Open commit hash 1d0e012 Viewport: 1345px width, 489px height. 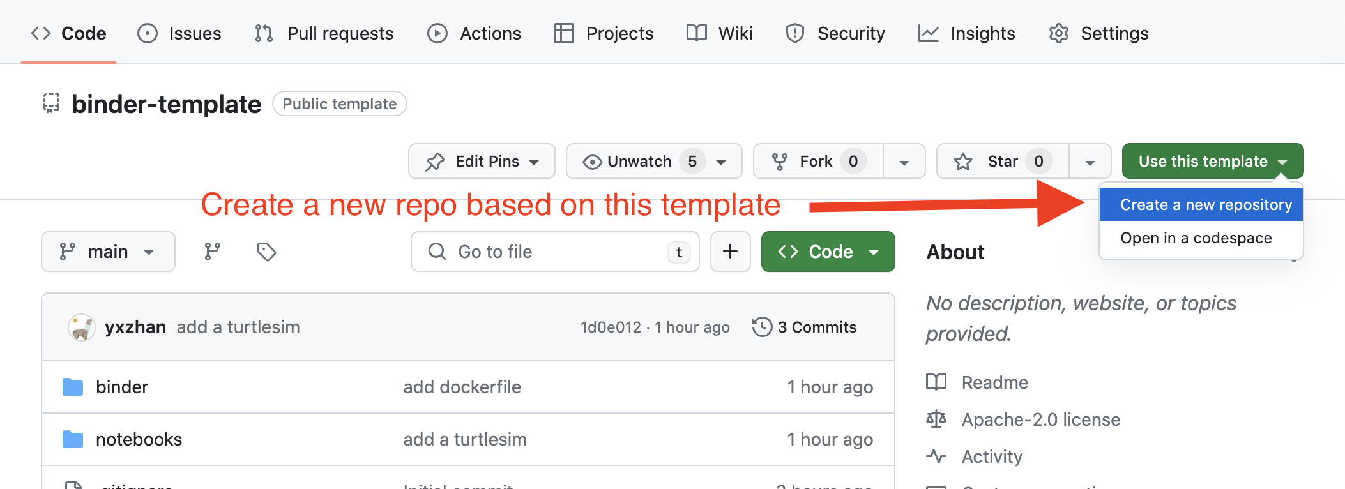coord(611,327)
